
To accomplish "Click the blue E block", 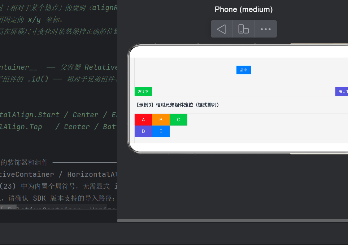I will [161, 131].
